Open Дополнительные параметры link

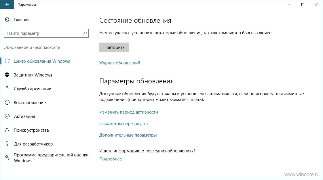[x=128, y=135]
